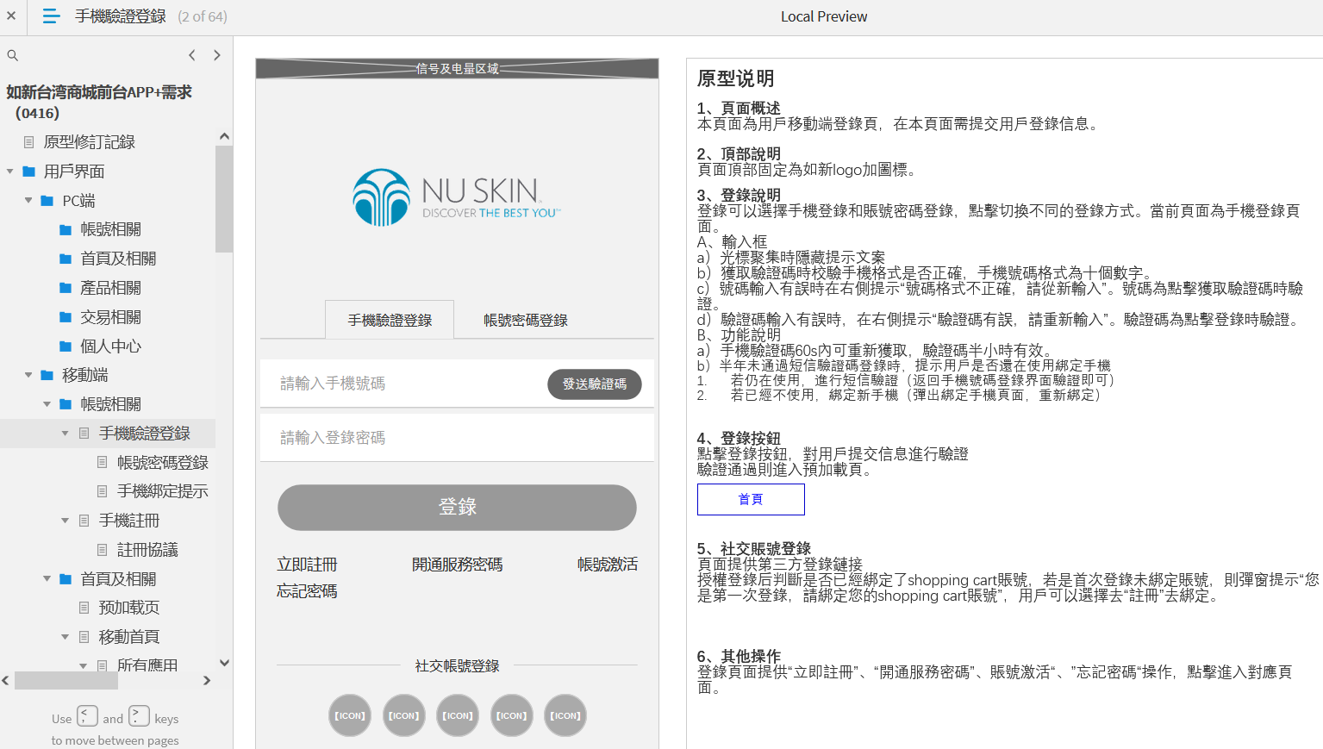
Task: Collapse the 移動端 folder arrow
Action: pyautogui.click(x=28, y=375)
